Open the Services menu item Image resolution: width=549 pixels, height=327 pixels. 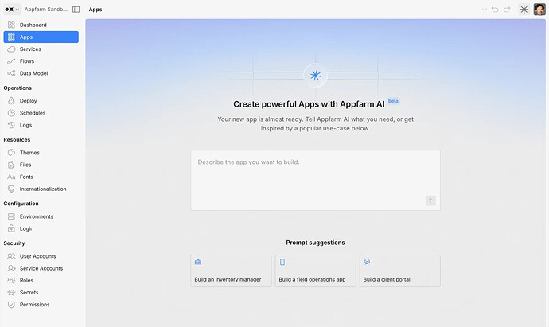point(41,49)
